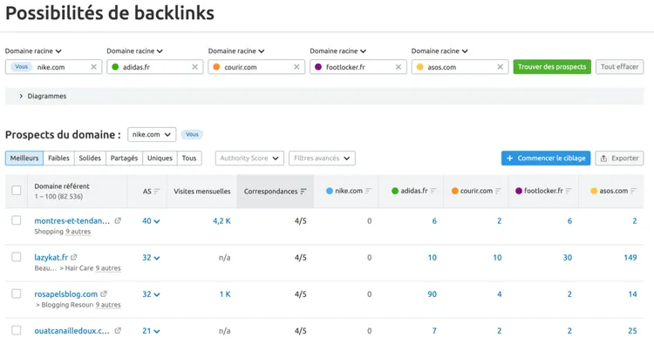The width and height of the screenshot is (654, 344).
Task: Open 30 footlocker.fr backlinks for lazykat.fr
Action: tap(568, 258)
